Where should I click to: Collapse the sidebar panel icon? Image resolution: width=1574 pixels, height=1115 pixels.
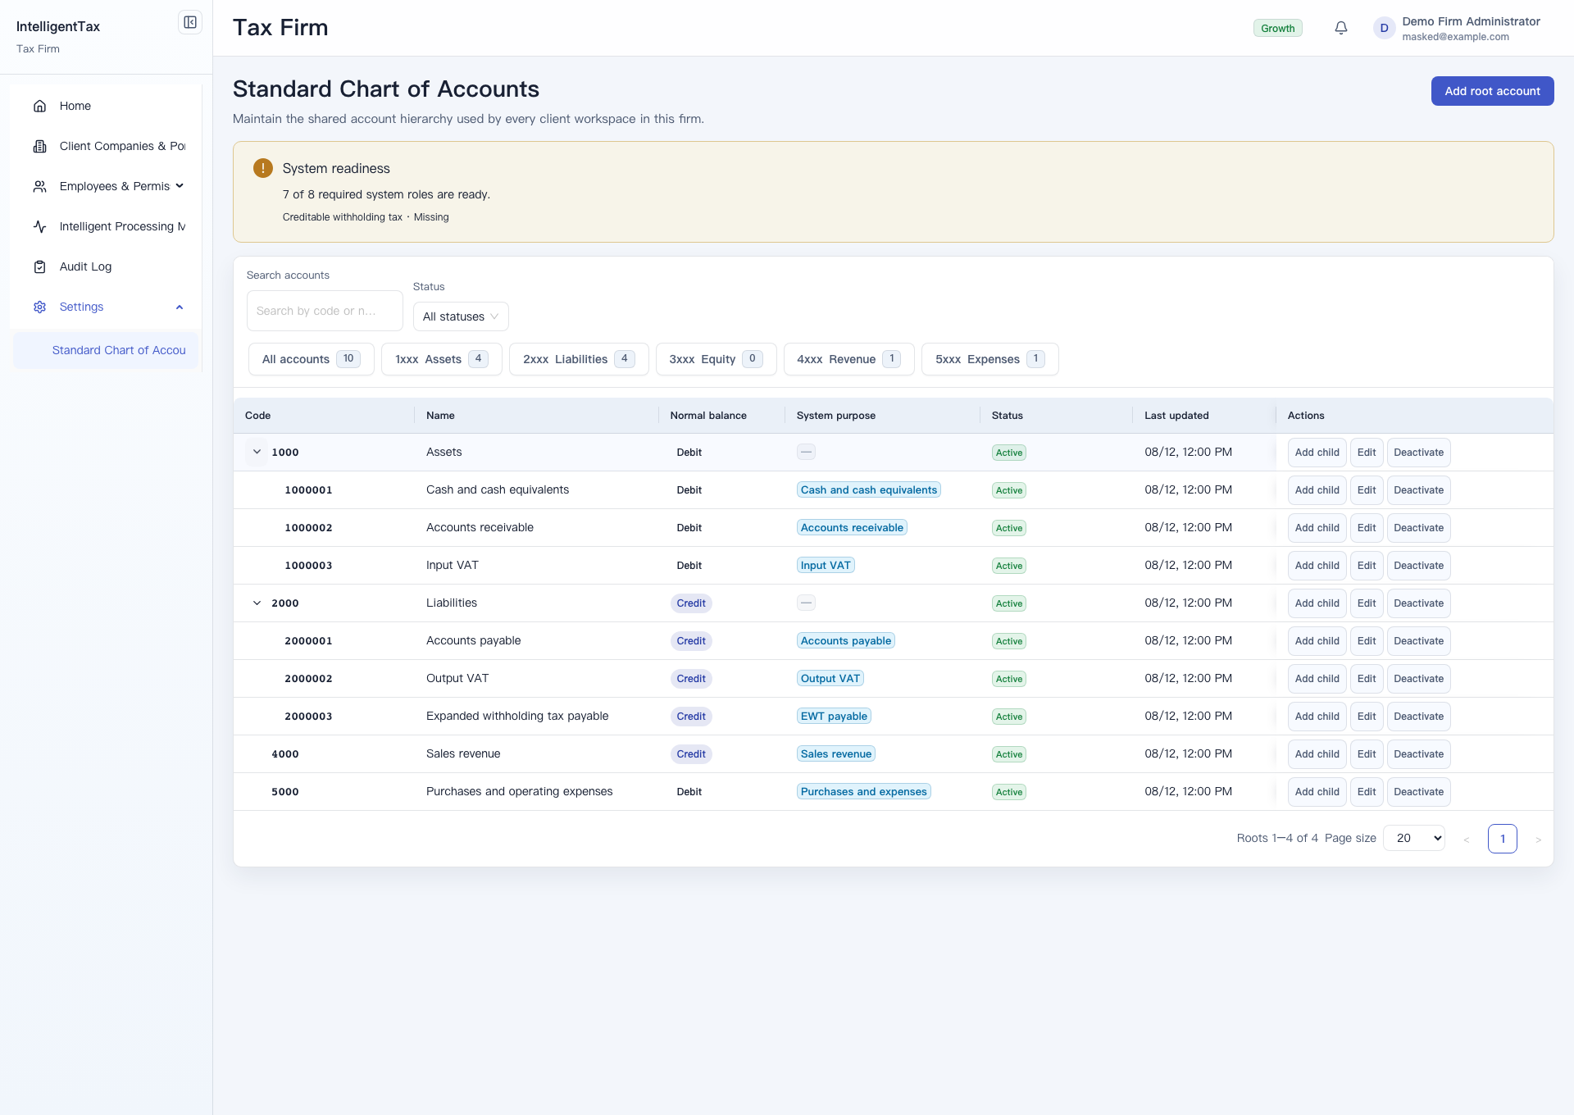tap(190, 22)
